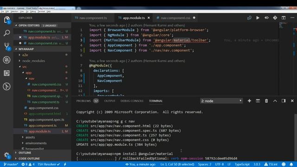Click the lightning bolt status bar icon
This screenshot has width=297, height=167.
click(65, 164)
